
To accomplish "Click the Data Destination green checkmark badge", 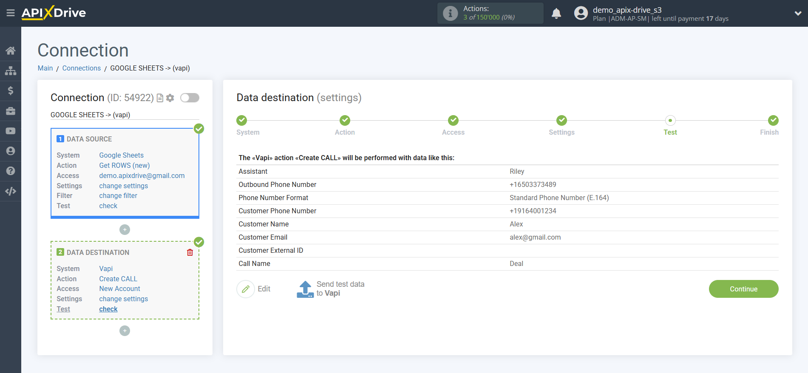I will click(199, 242).
